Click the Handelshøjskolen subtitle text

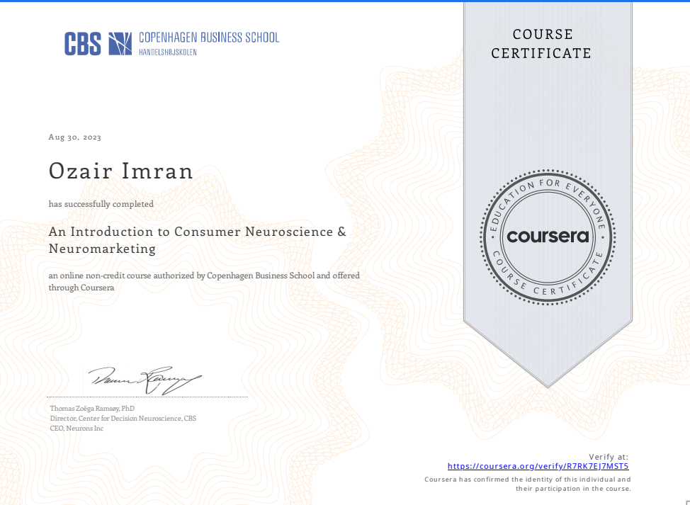[168, 52]
